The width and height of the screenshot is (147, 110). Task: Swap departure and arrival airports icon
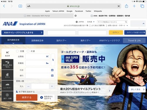[x=53, y=60]
